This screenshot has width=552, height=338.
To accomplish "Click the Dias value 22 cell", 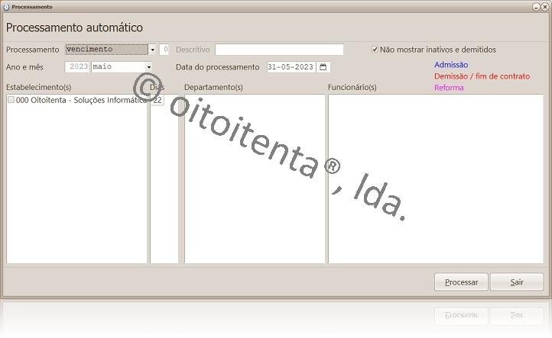I will click(x=157, y=100).
